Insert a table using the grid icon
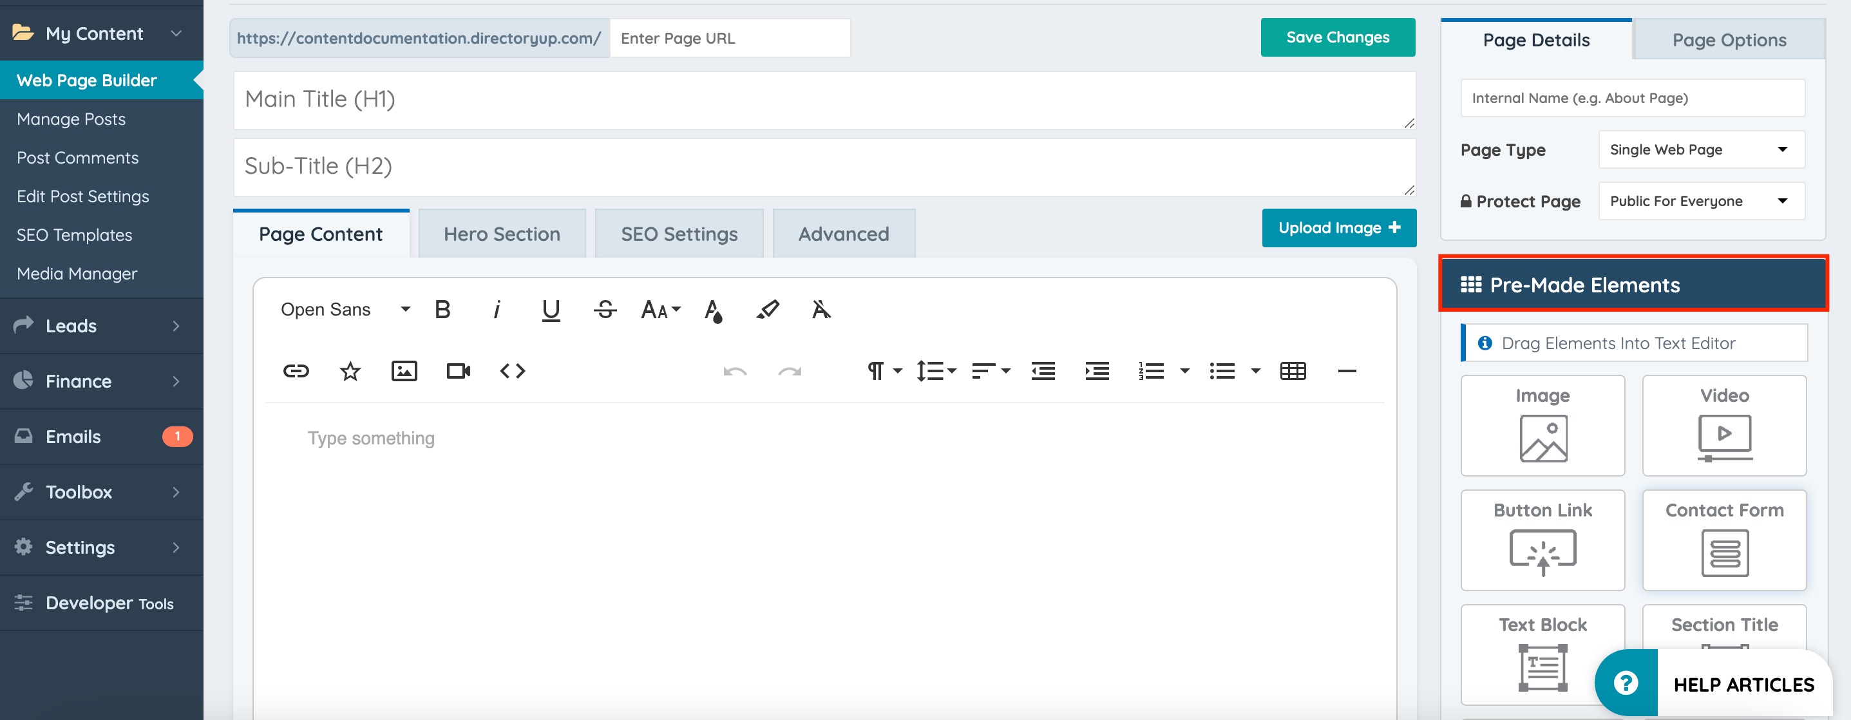 1293,371
